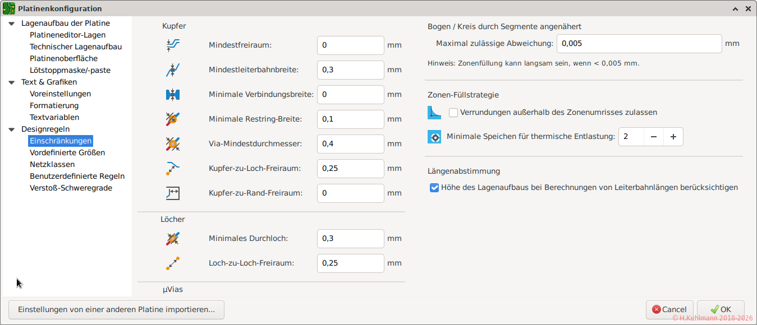The width and height of the screenshot is (757, 325).
Task: Click the Kupfer-zu-Rand-Freiraum icon
Action: (173, 193)
